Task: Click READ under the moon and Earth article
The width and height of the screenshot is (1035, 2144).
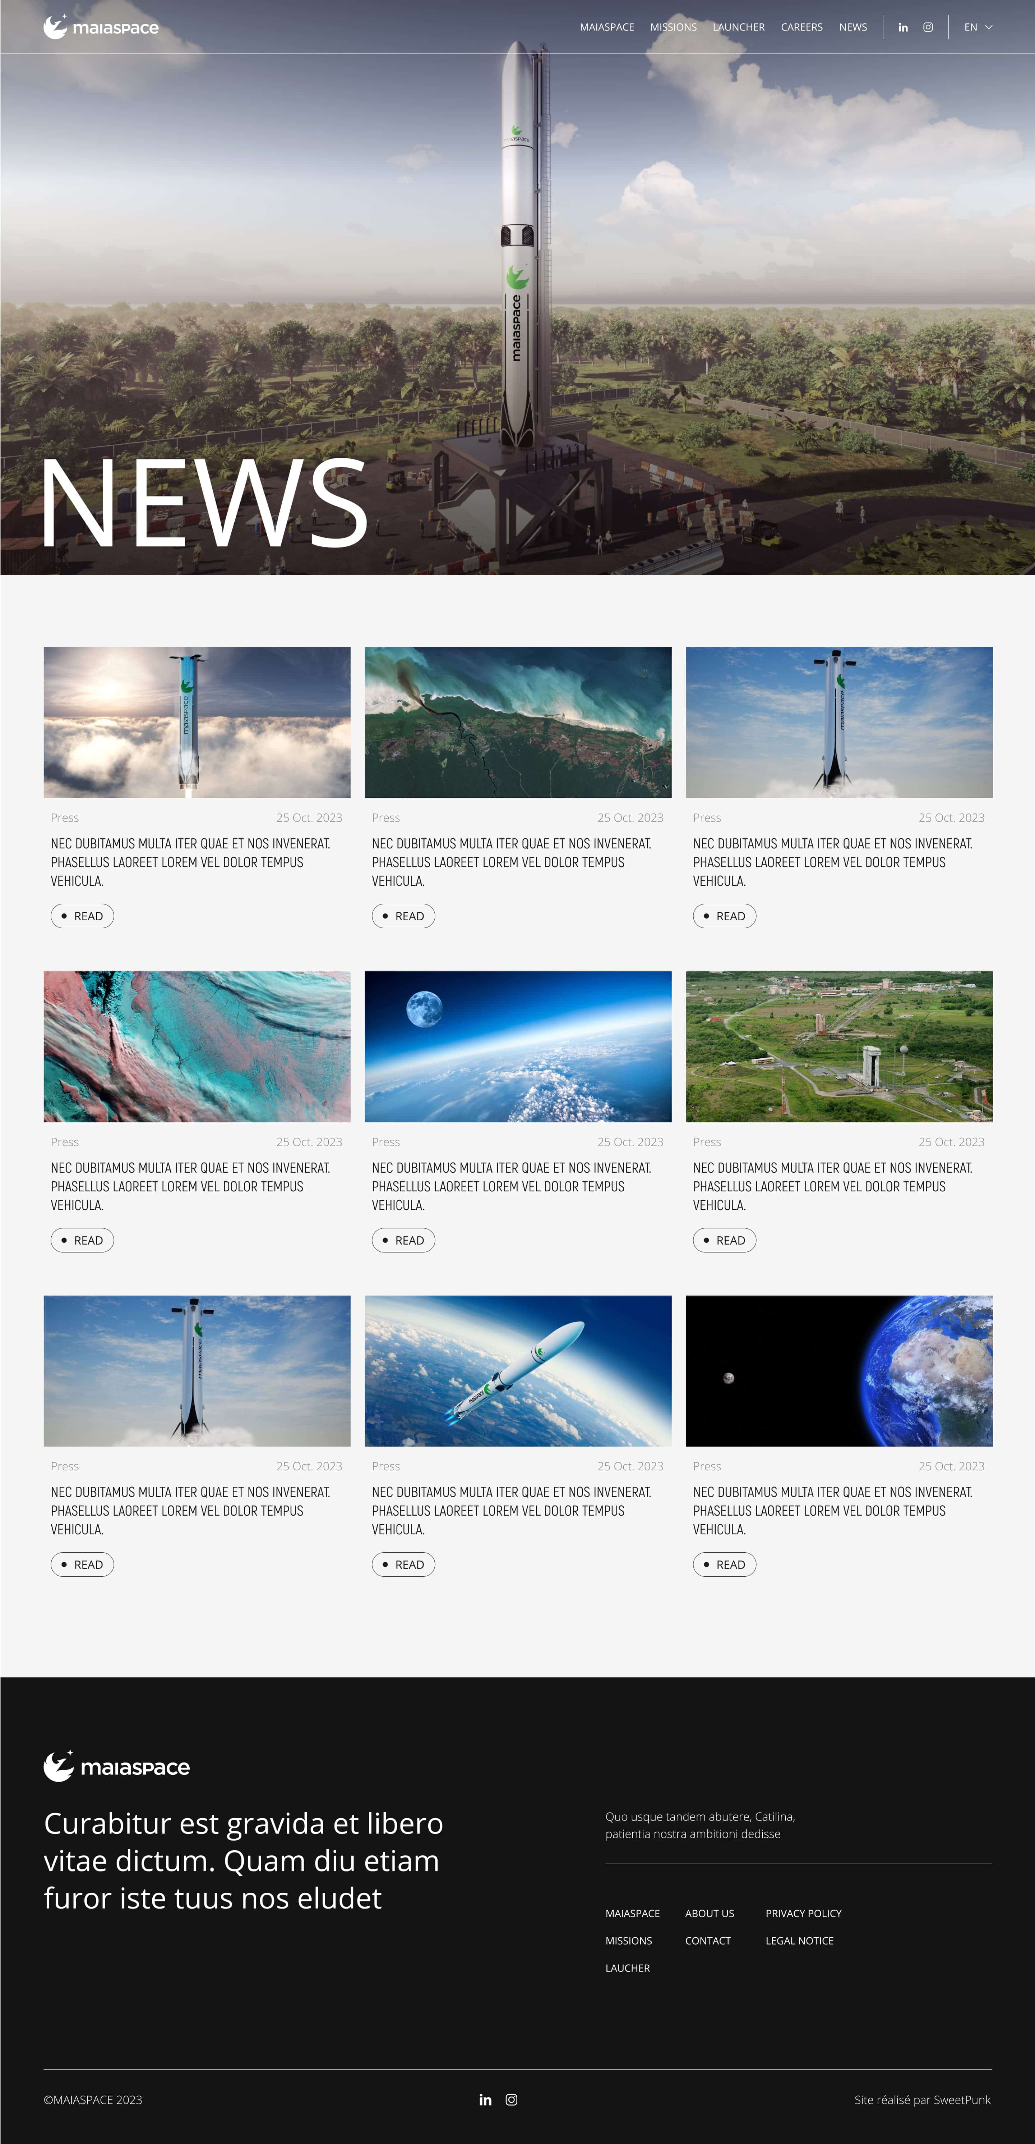Action: [x=403, y=1241]
